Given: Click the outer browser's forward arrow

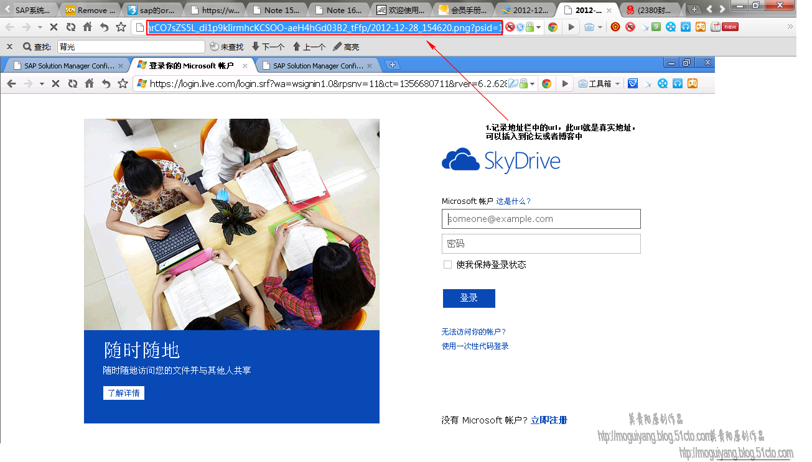Looking at the screenshot, I should click(x=26, y=27).
